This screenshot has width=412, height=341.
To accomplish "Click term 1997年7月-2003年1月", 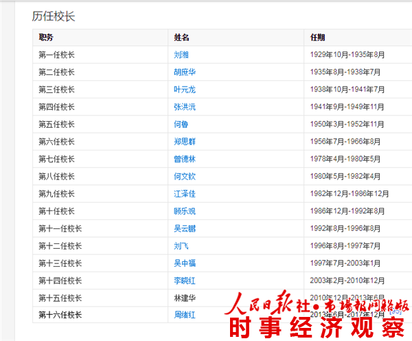I will point(345,263).
